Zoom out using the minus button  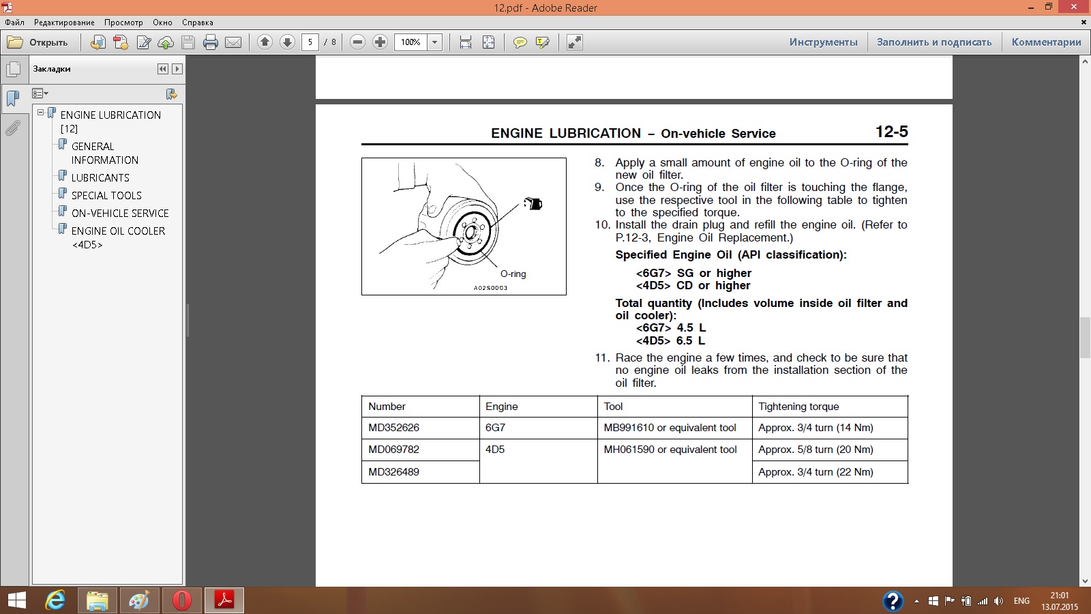pyautogui.click(x=357, y=42)
